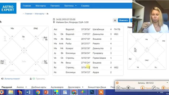
Task: Open Мои карты in the navigation bar
Action: (x=41, y=6)
